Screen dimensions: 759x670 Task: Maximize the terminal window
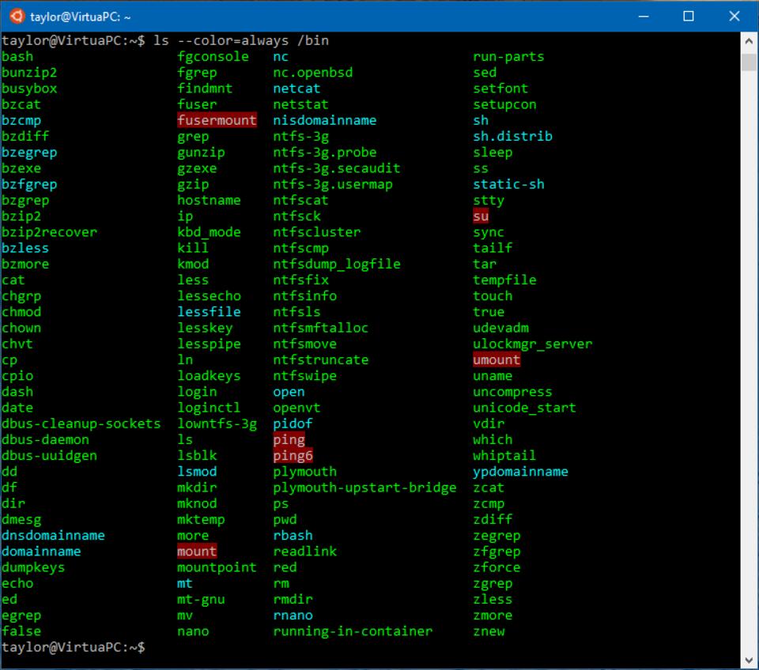(x=688, y=16)
